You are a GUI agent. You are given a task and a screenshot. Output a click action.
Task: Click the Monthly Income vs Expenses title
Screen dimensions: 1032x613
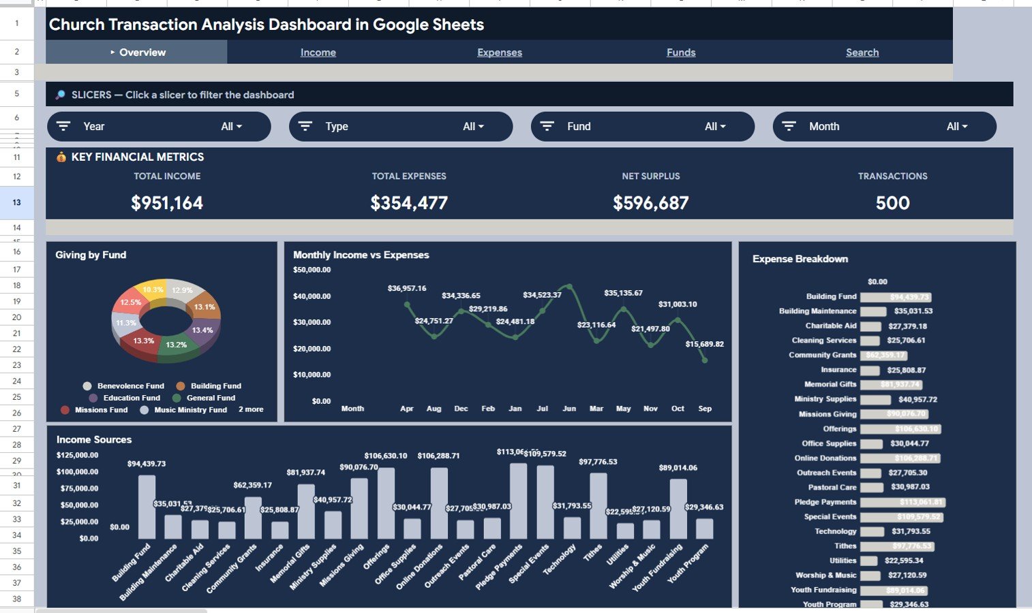pyautogui.click(x=361, y=255)
